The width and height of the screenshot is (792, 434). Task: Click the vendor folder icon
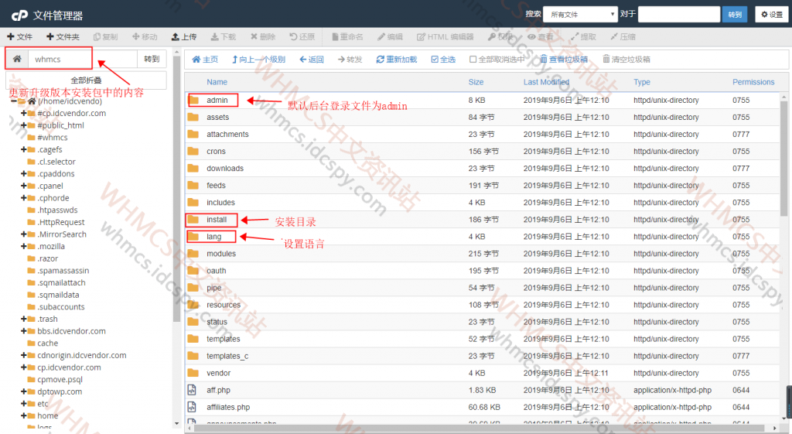coord(193,373)
